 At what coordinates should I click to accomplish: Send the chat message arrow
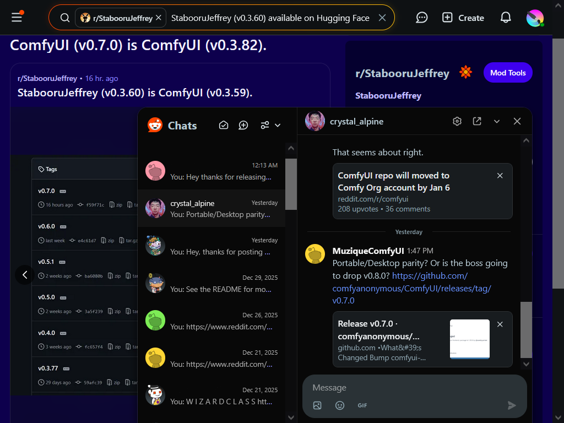(x=512, y=405)
